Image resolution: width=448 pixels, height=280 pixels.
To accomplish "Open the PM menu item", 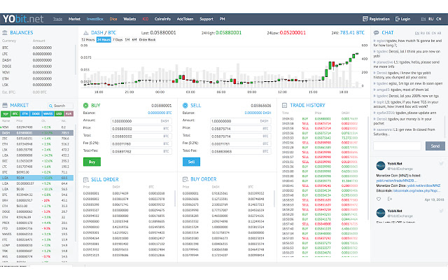I will tap(222, 19).
